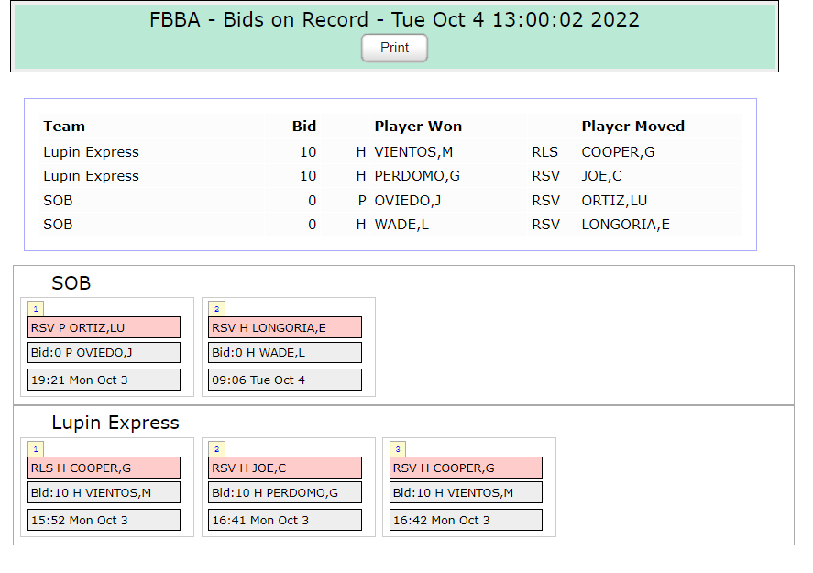Select the RSV H JOE,C box

click(x=285, y=468)
